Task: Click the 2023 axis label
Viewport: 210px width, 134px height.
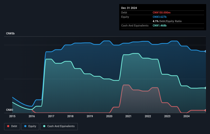Action: [167, 116]
